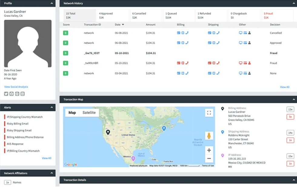Image resolution: width=297 pixels, height=190 pixels.
Task: Collapse the Transaction Map panel
Action: tap(293, 99)
